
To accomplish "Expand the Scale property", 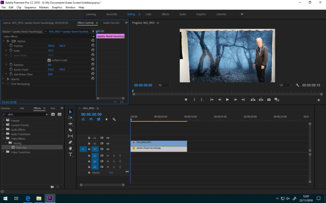I will tap(6, 50).
